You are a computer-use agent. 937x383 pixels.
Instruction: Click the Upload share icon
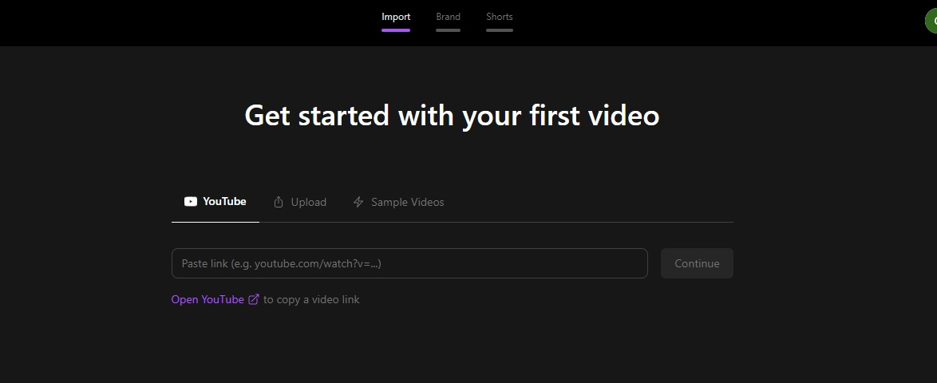[x=279, y=202]
